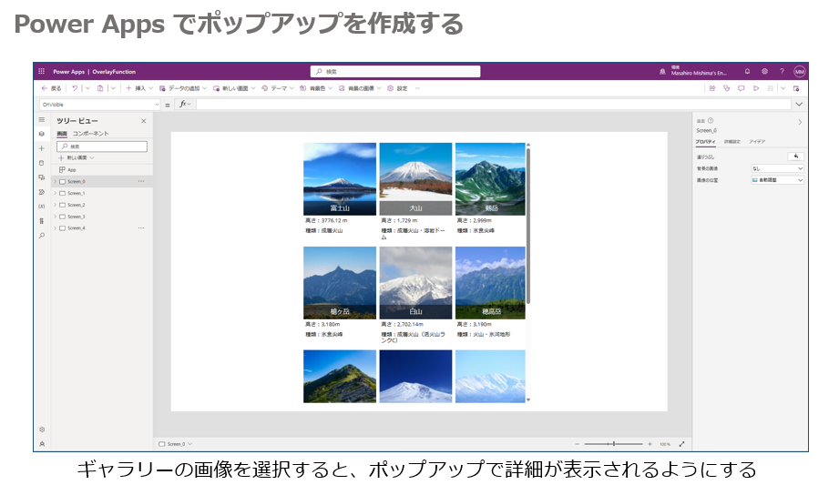Screen dimensions: 839x495
Task: Click the formula bar input
Action: [494, 105]
